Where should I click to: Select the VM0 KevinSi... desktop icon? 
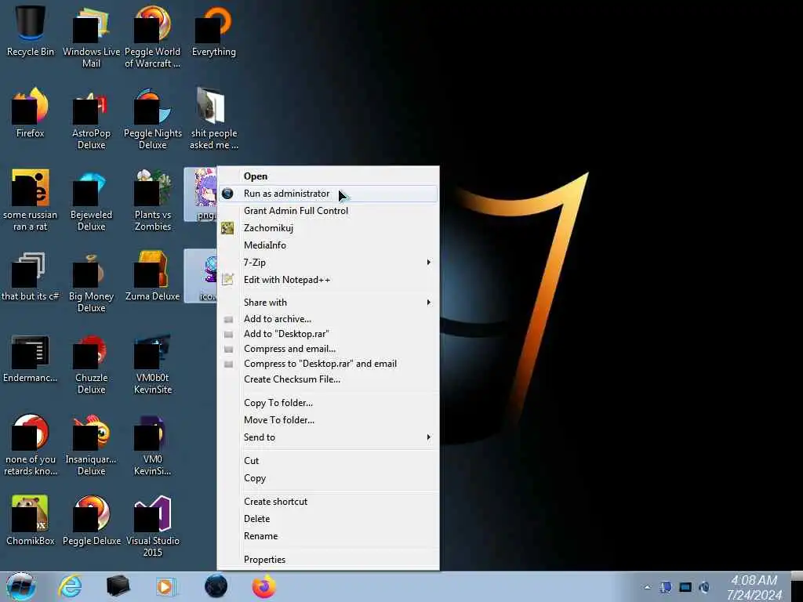click(x=153, y=445)
